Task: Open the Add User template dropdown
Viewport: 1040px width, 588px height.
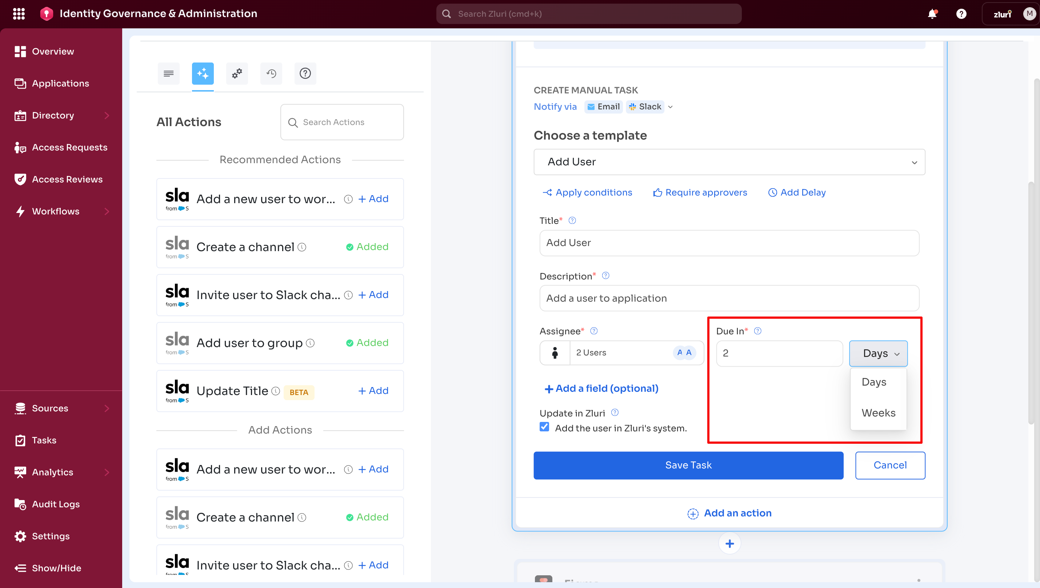Action: [729, 162]
